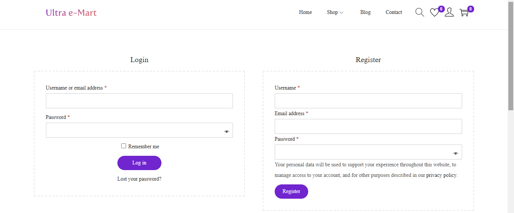Focus the Register Email address field
514x213 pixels.
pos(368,126)
